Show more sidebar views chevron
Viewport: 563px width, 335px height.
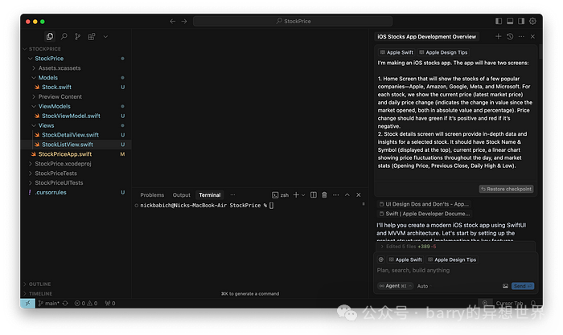tap(105, 37)
